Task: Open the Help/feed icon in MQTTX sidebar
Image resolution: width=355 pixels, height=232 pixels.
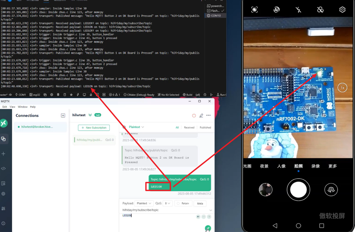Action: pyautogui.click(x=3, y=209)
